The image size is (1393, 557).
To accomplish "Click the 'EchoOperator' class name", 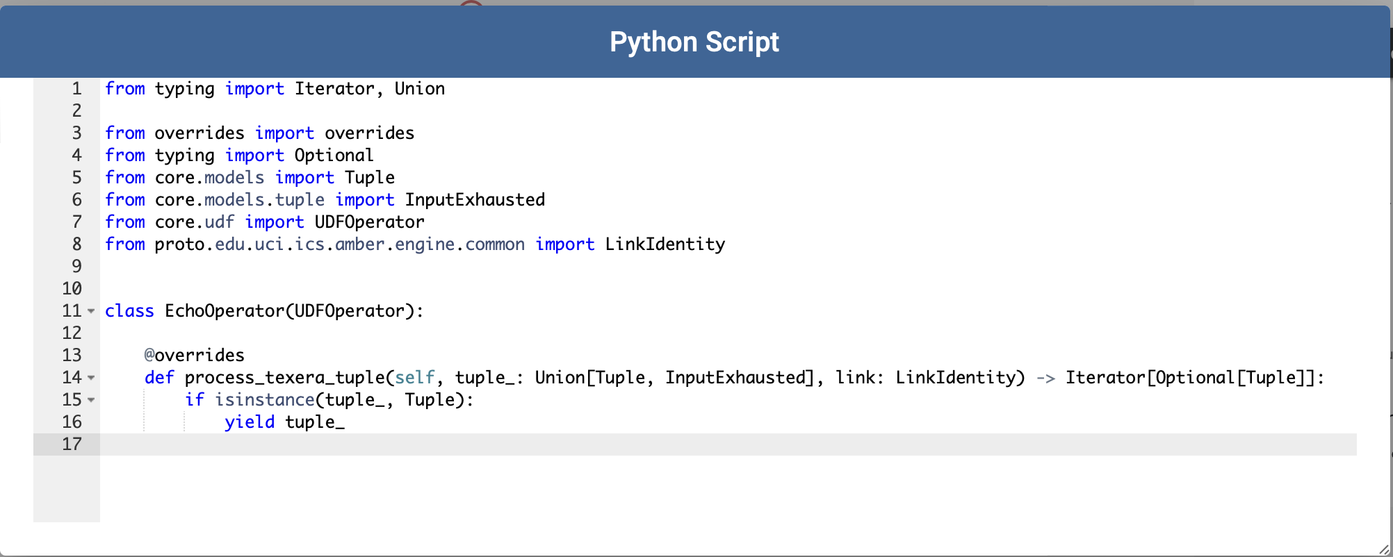I will (x=225, y=311).
